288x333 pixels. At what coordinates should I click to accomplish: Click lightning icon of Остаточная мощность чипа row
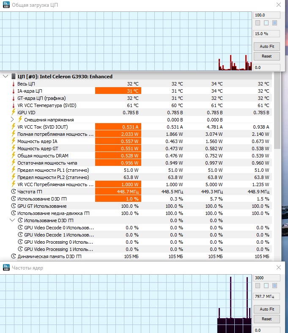click(14, 162)
